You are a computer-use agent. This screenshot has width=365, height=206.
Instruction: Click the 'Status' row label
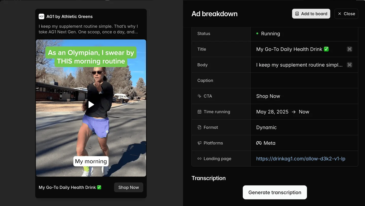tap(204, 34)
